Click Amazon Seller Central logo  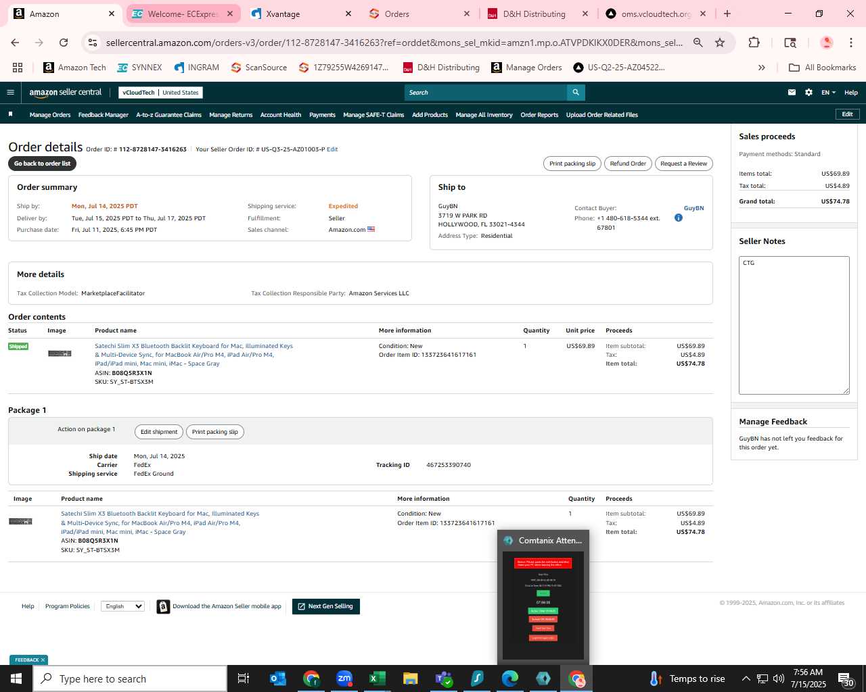click(65, 93)
